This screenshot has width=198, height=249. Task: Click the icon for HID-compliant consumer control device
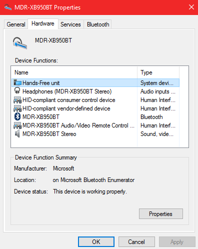17,100
